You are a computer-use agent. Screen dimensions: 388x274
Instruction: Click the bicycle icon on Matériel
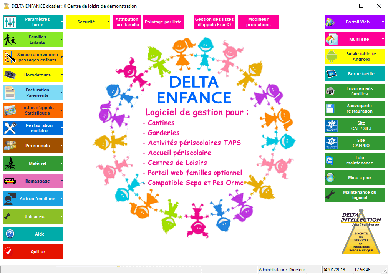10,163
